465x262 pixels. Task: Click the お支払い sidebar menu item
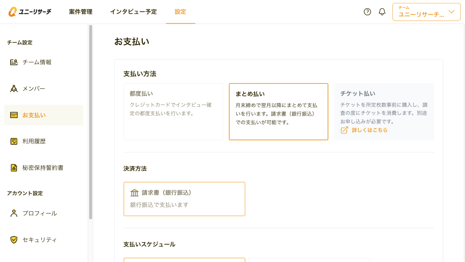click(44, 115)
